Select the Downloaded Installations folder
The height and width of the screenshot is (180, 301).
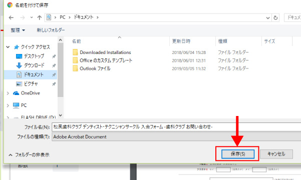point(105,52)
